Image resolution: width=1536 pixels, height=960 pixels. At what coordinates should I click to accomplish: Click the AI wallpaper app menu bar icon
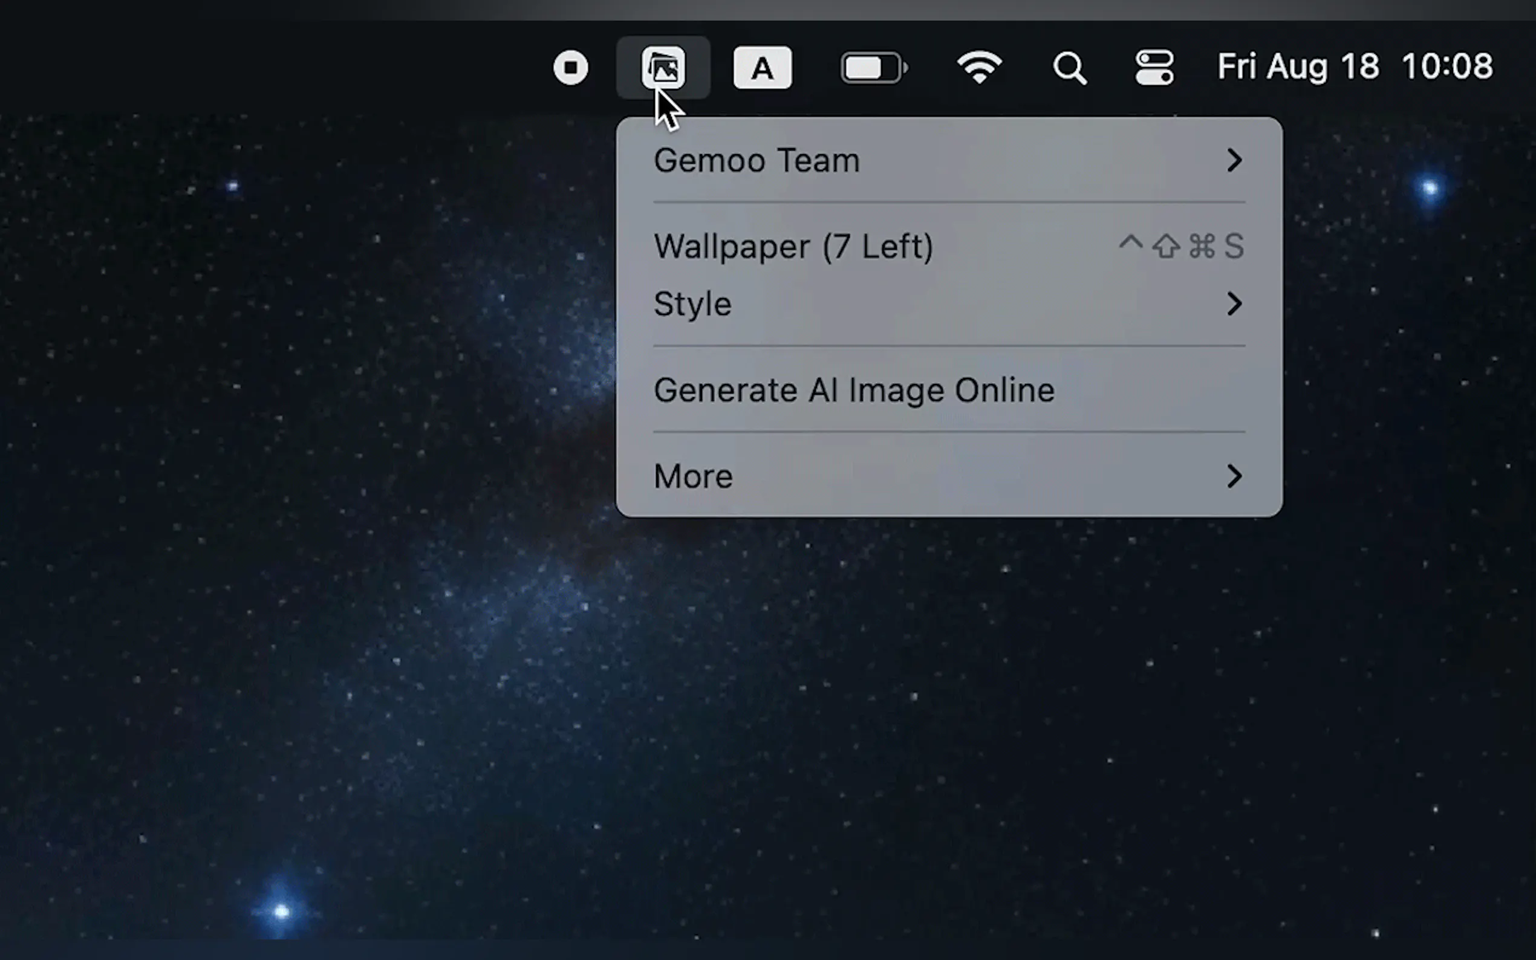[x=663, y=67]
